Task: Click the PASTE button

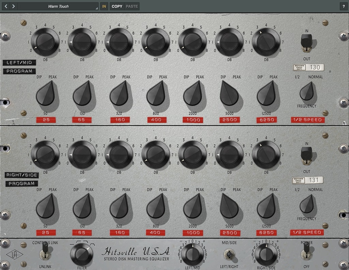Action: (x=132, y=6)
